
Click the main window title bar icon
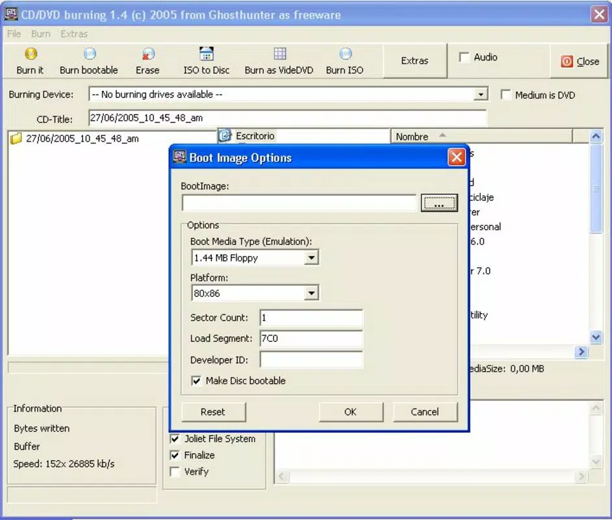11,14
